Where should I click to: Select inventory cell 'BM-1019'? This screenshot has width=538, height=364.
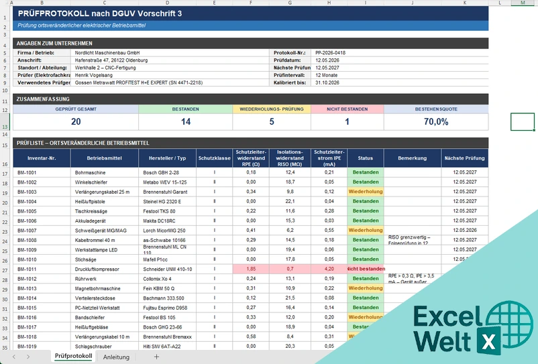[42, 346]
